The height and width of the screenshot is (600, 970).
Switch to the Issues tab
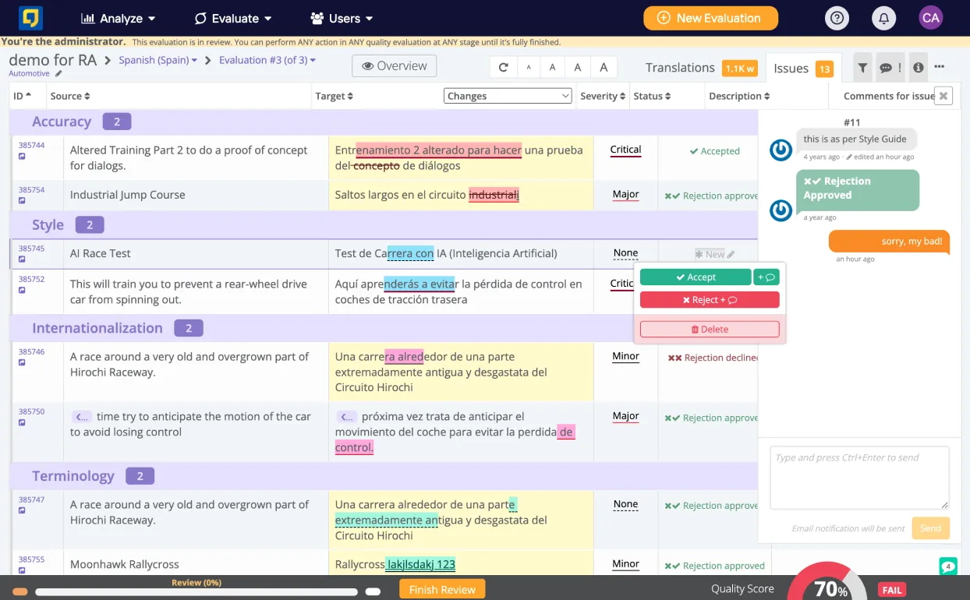coord(803,69)
